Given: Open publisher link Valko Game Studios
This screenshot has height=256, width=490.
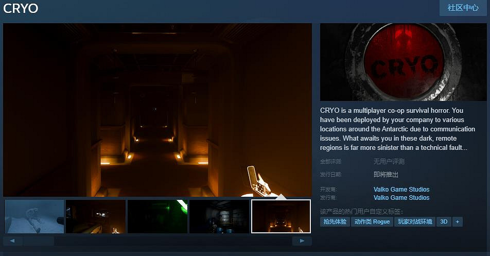Looking at the screenshot, I should [401, 198].
